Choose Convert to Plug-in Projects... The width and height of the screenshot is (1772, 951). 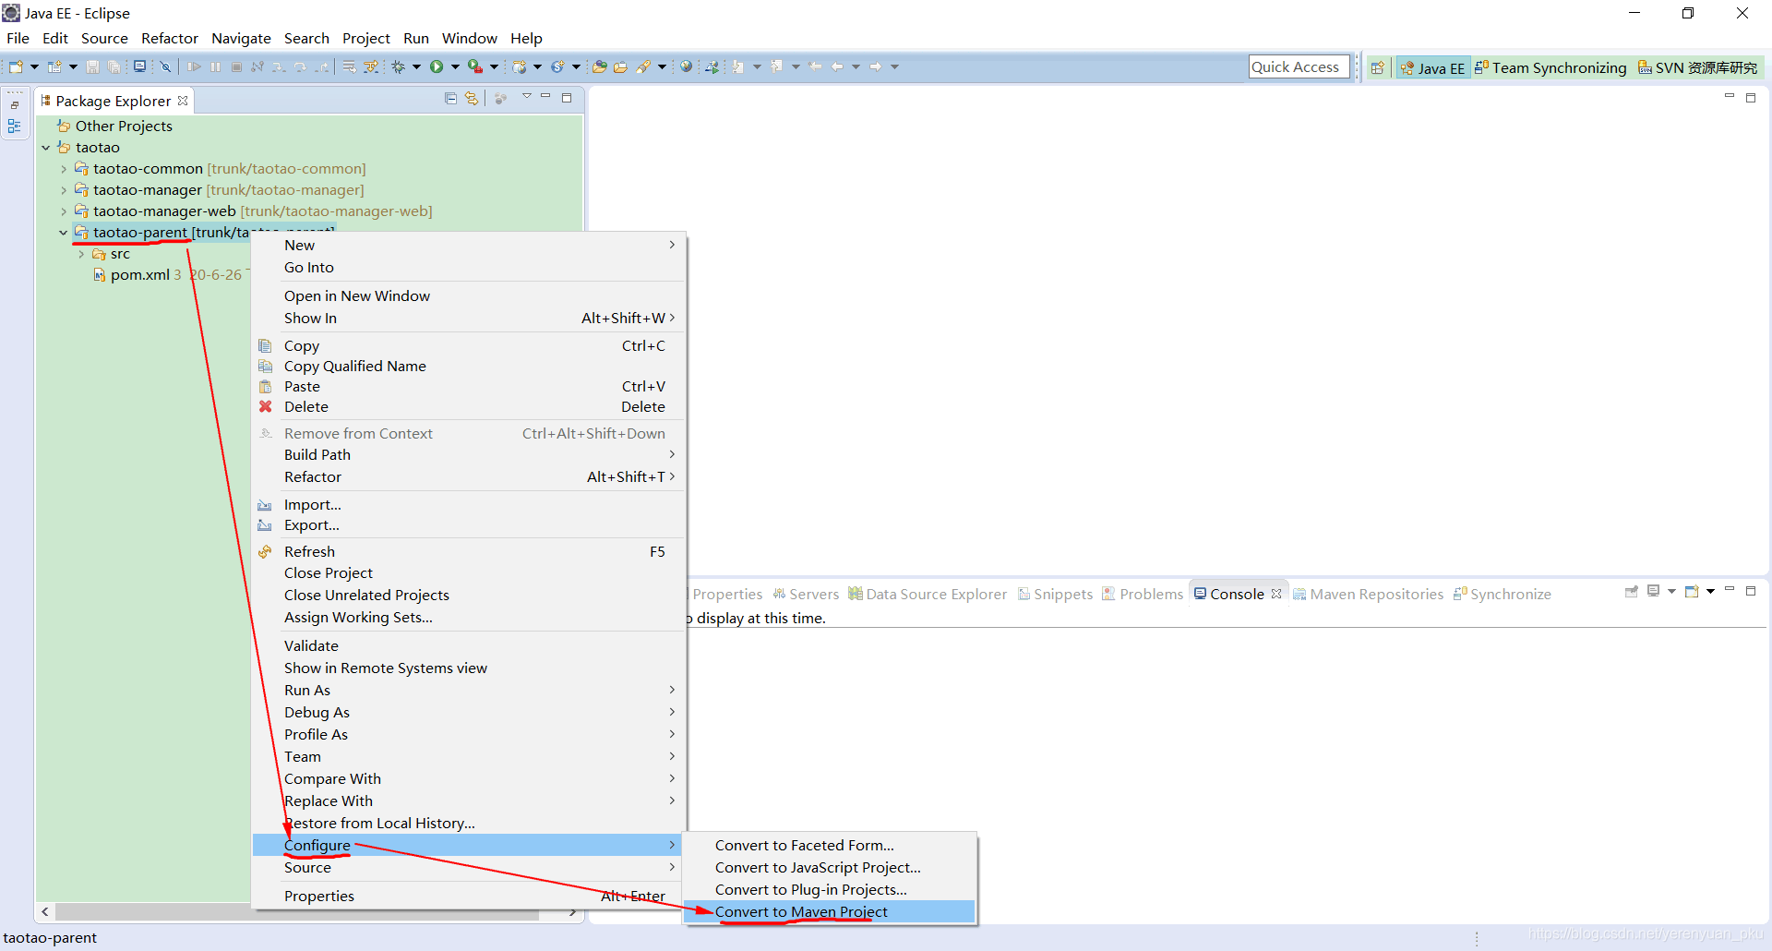click(x=830, y=889)
